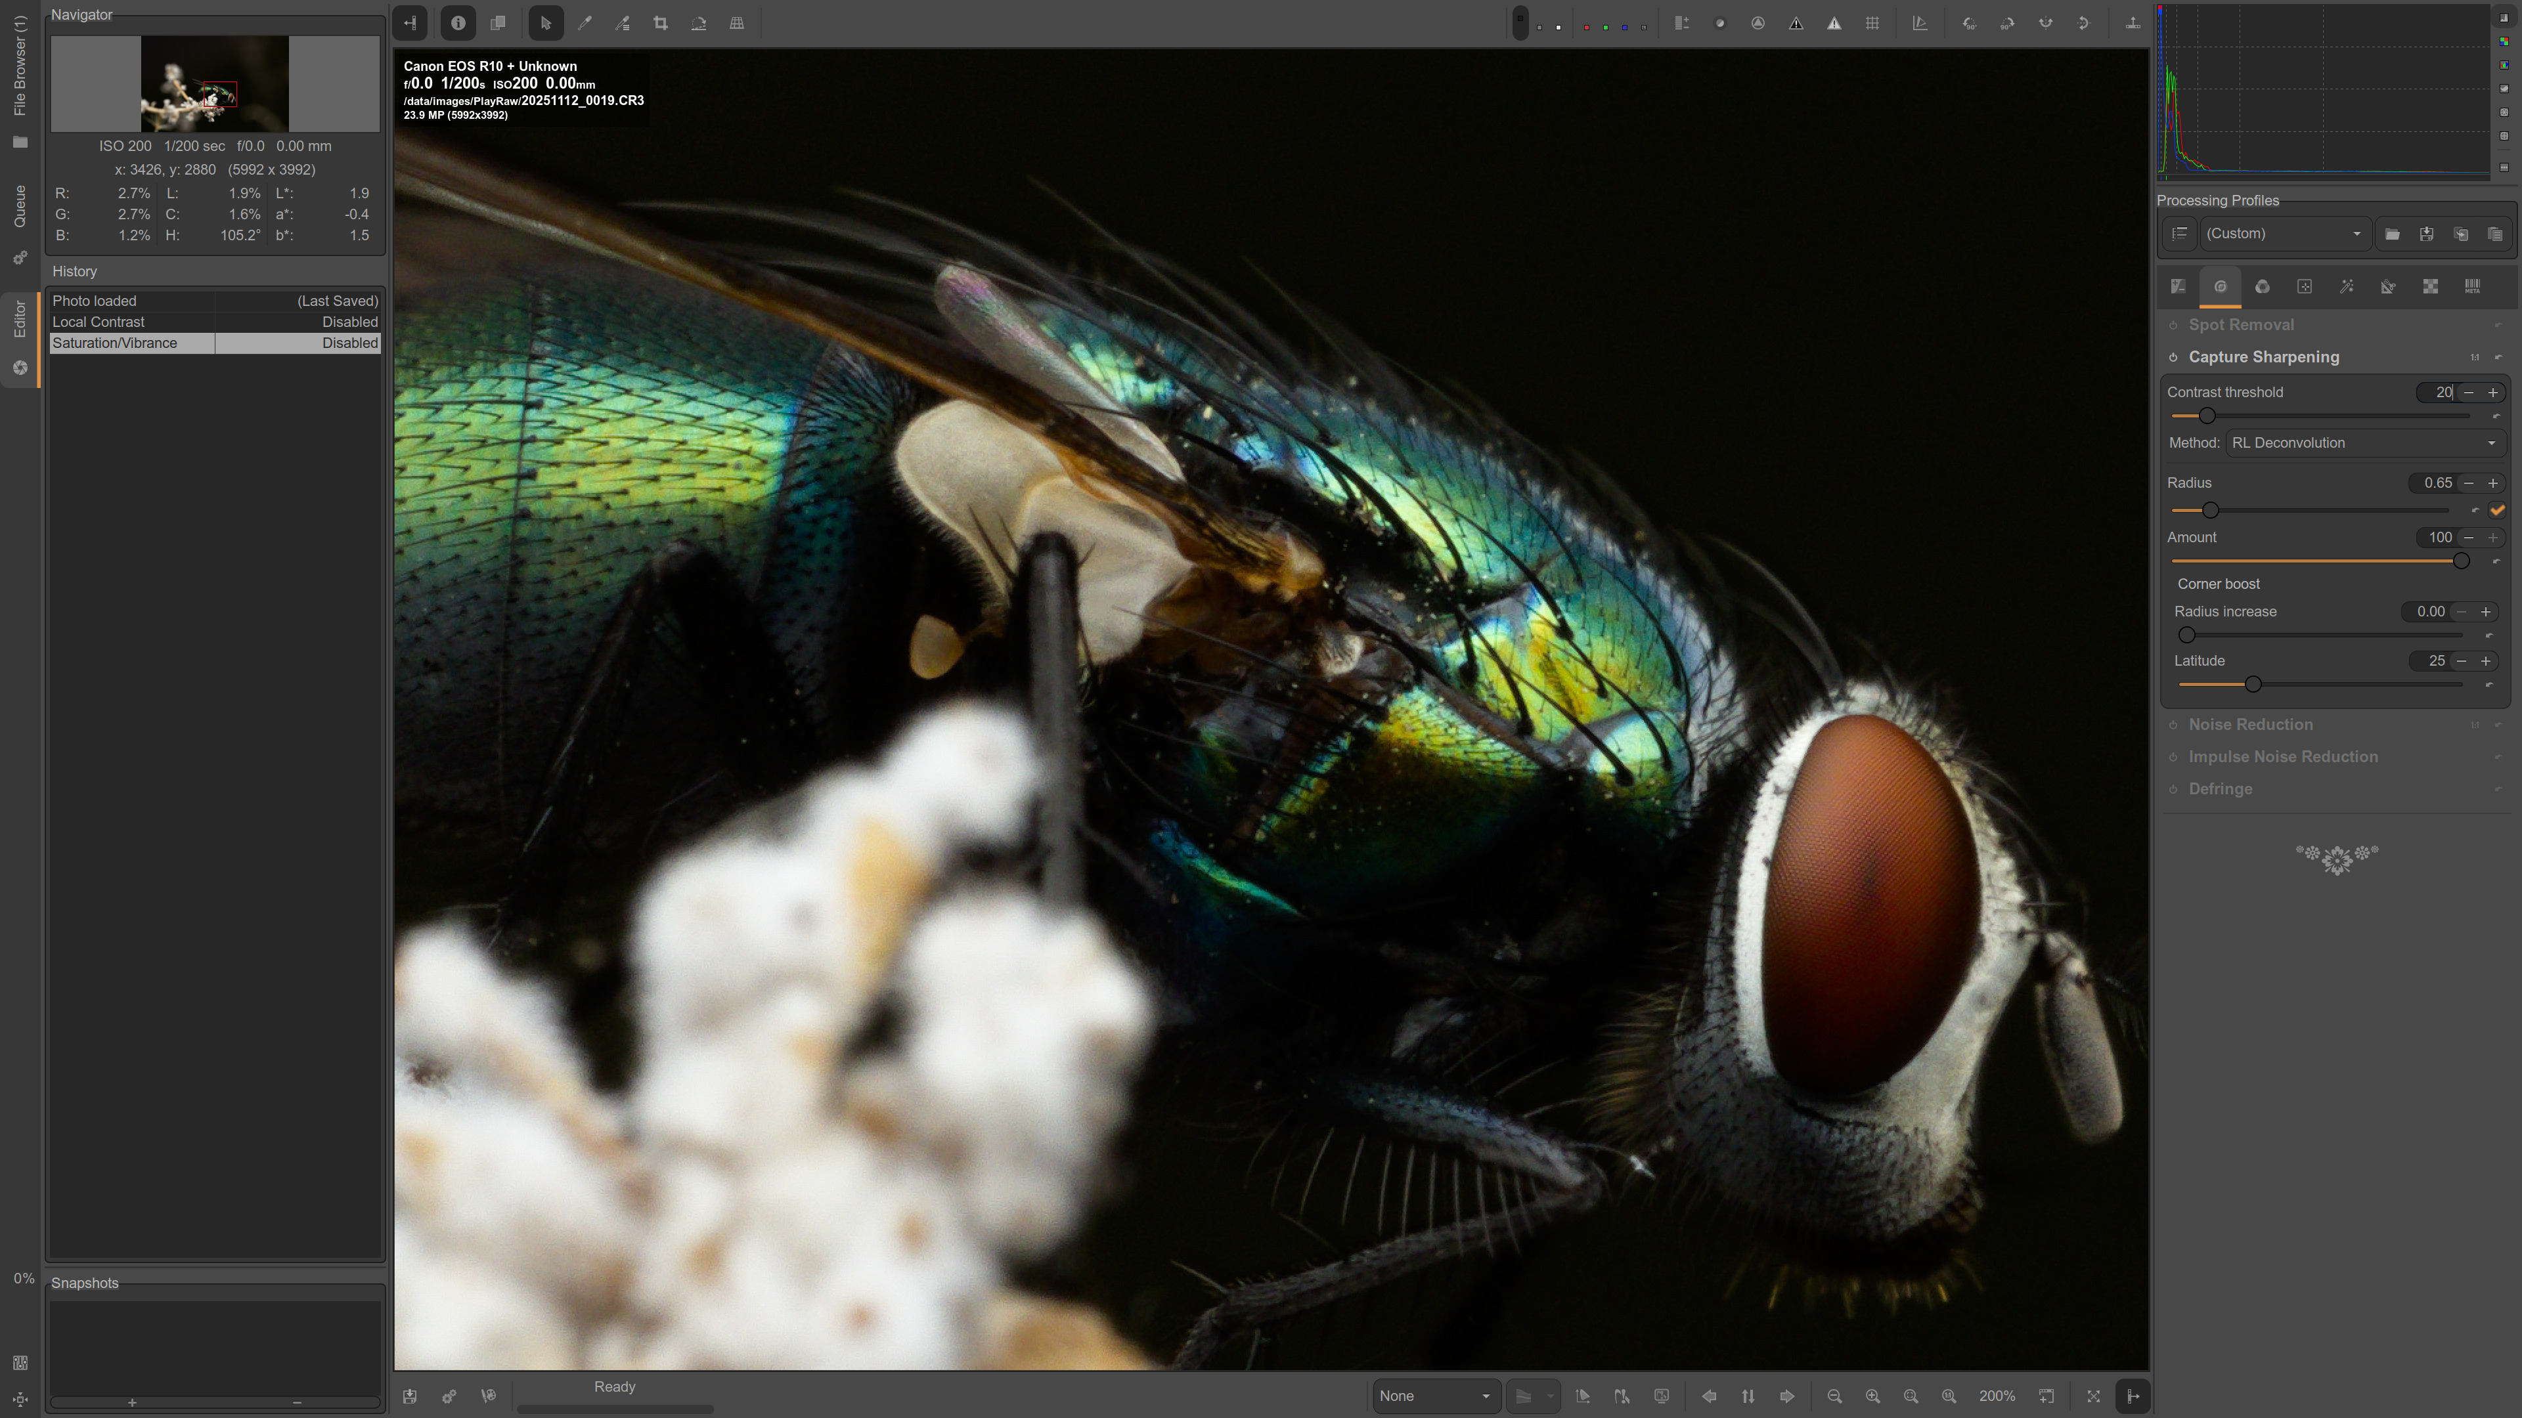Open the Method dropdown showing RL Deconvolution
Viewport: 2522px width, 1418px height.
click(2364, 443)
